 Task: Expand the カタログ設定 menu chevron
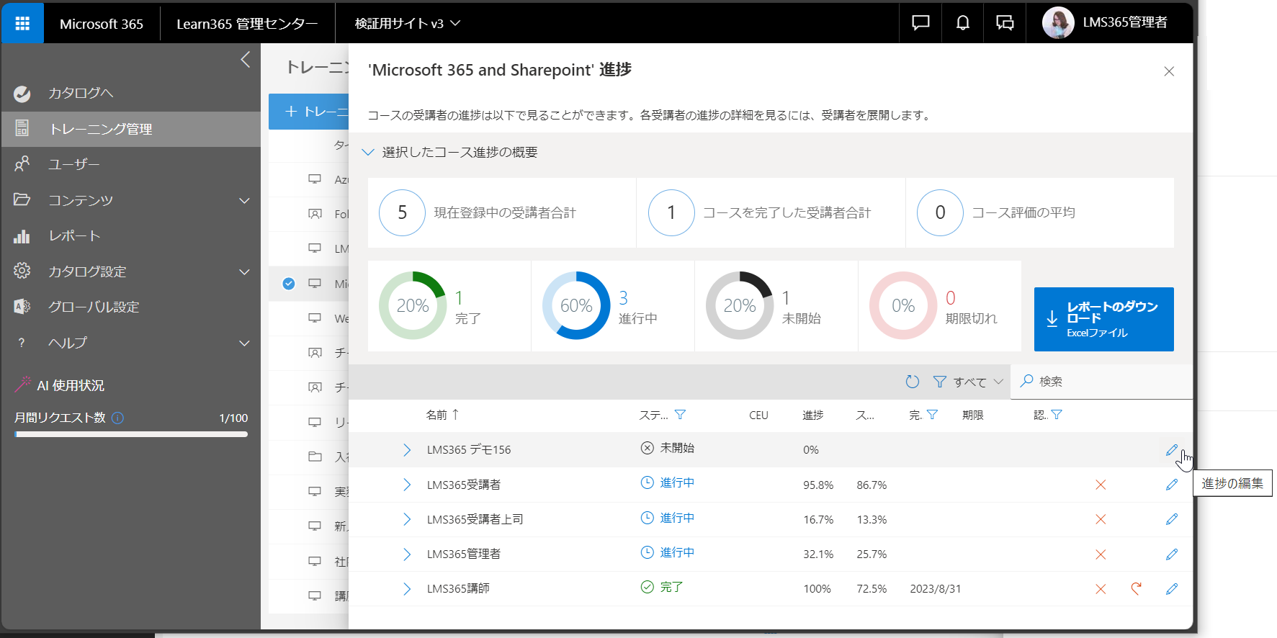[x=245, y=272]
